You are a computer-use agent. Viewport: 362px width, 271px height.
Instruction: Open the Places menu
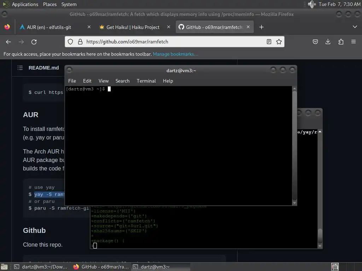49,4
